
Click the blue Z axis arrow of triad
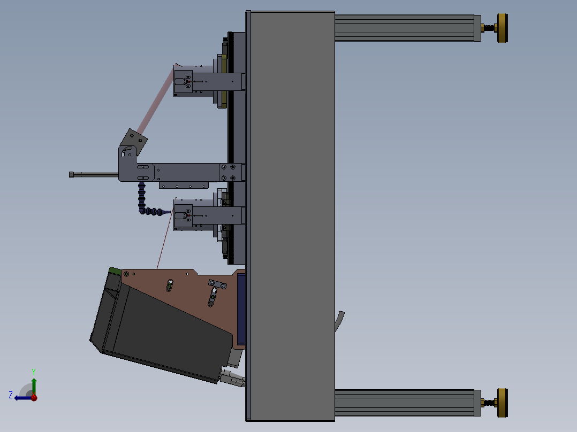click(x=22, y=398)
